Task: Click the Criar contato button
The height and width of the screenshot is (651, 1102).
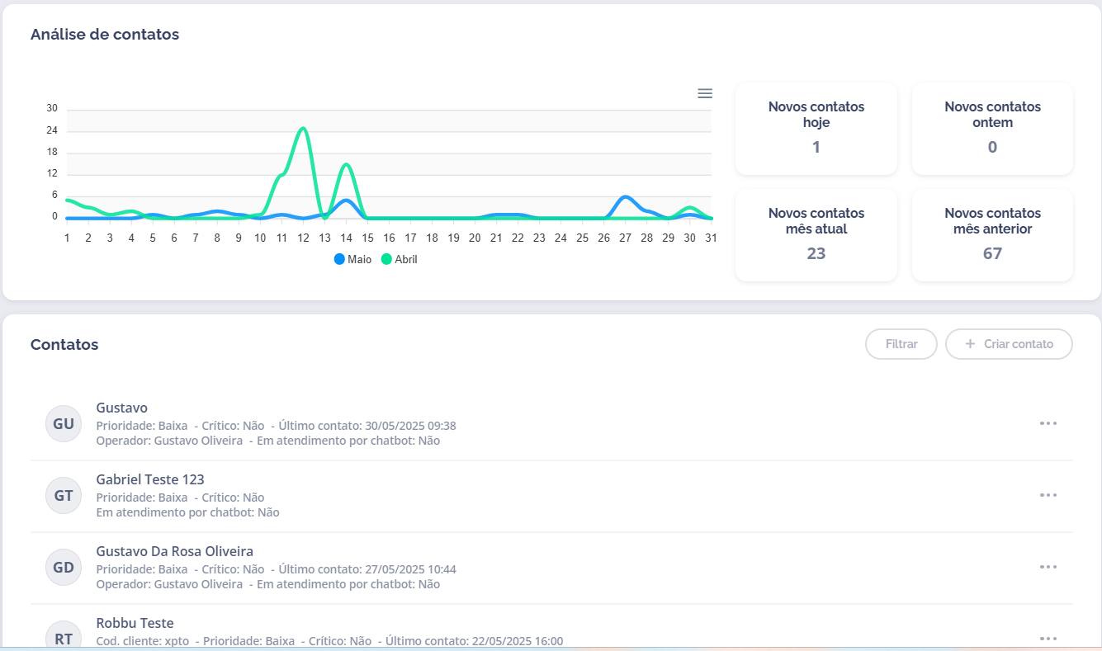Action: (x=1009, y=344)
